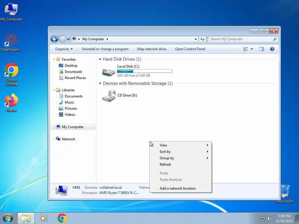Collapse the Libraries tree group
The image size is (299, 224).
pos(54,90)
